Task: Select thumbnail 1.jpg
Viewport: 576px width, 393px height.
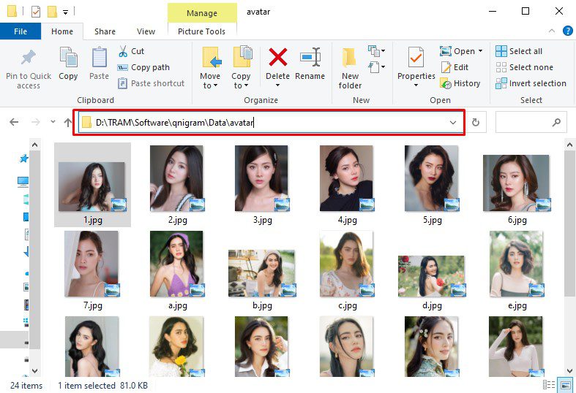Action: 92,185
